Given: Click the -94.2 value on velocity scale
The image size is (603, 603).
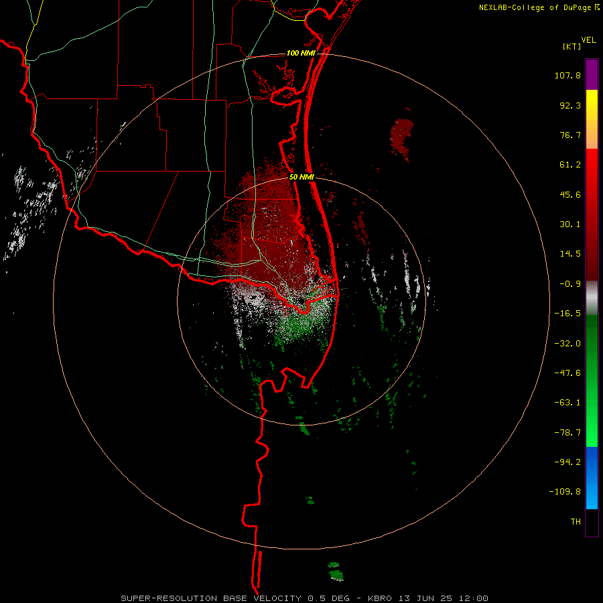Looking at the screenshot, I should pos(567,462).
